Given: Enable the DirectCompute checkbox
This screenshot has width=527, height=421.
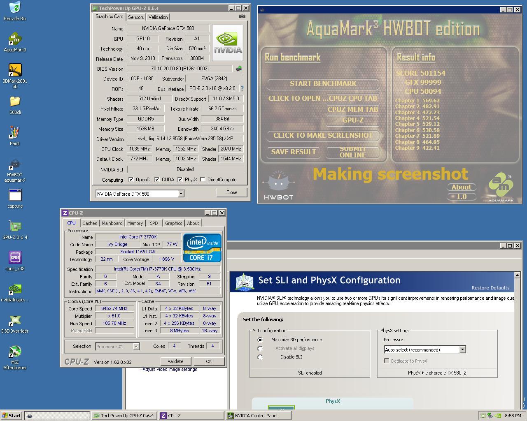Looking at the screenshot, I should click(203, 180).
